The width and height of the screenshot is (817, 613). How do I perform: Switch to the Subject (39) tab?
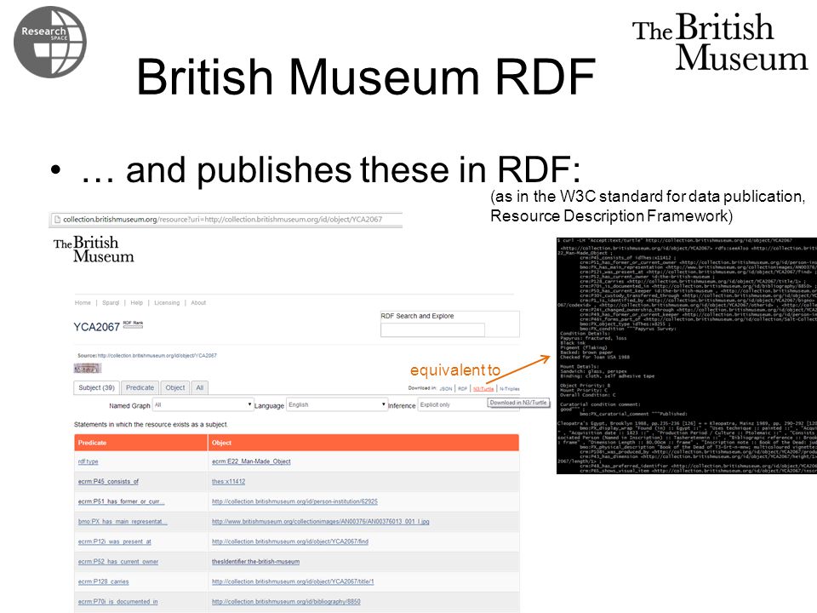(96, 388)
